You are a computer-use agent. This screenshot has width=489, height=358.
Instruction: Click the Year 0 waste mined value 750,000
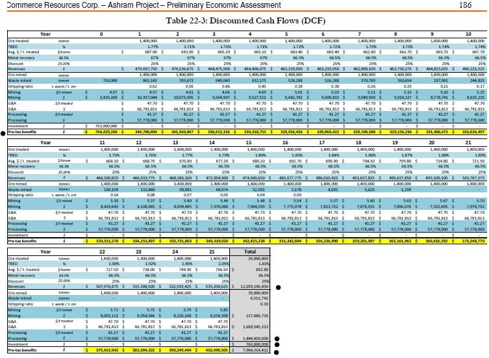tap(110, 81)
